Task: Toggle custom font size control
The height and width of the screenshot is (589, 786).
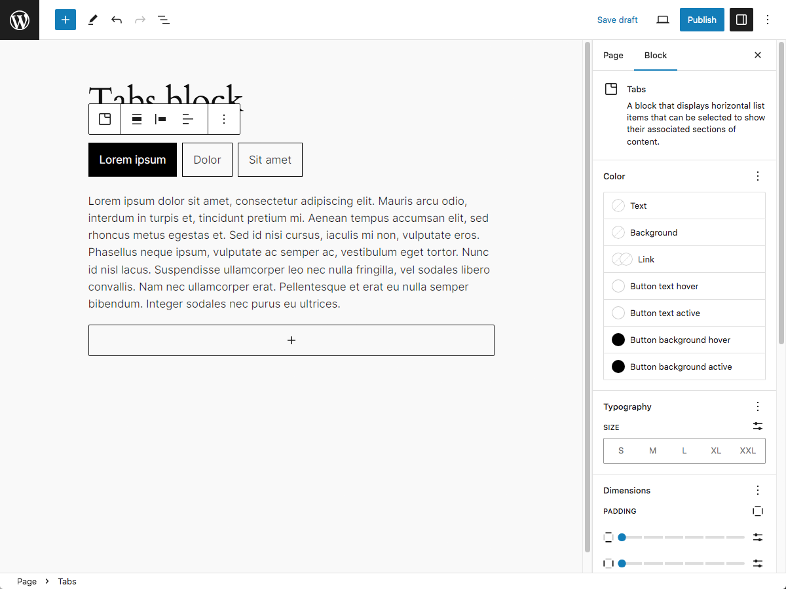Action: 758,426
